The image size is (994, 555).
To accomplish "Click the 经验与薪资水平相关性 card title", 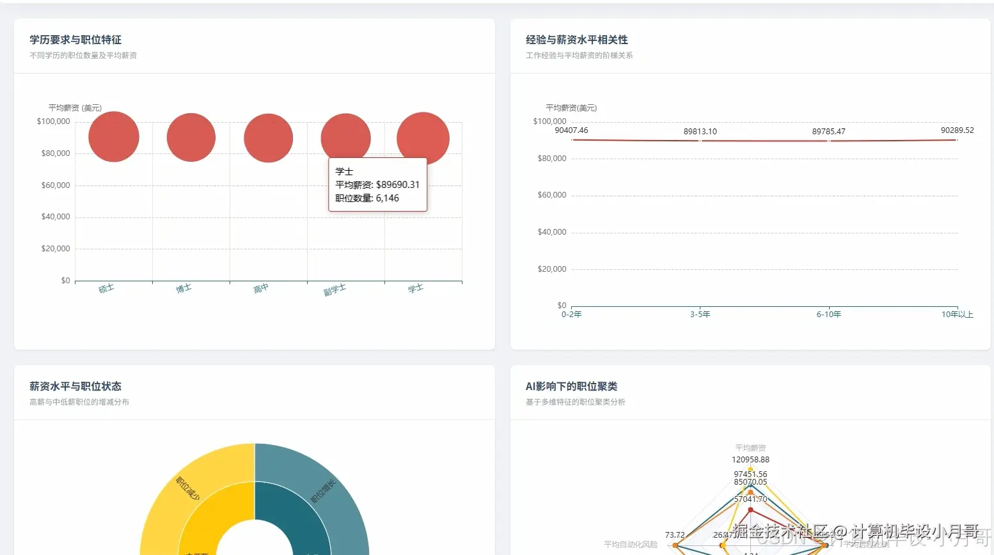I will click(x=577, y=40).
